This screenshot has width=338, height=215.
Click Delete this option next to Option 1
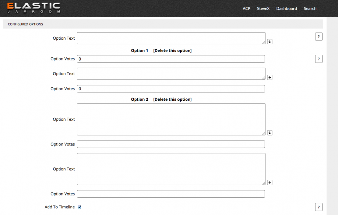tap(172, 50)
